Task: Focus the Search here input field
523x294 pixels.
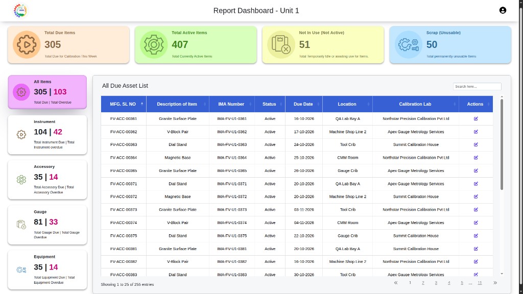Action: pyautogui.click(x=477, y=86)
